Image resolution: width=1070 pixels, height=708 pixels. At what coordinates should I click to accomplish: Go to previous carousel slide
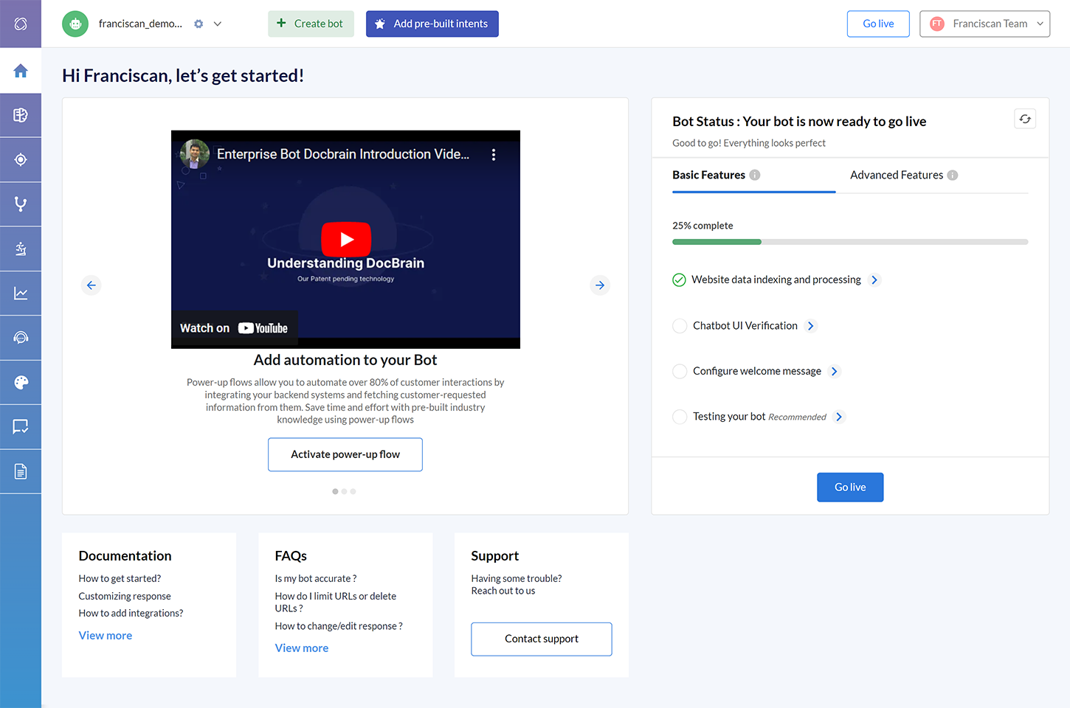[92, 285]
